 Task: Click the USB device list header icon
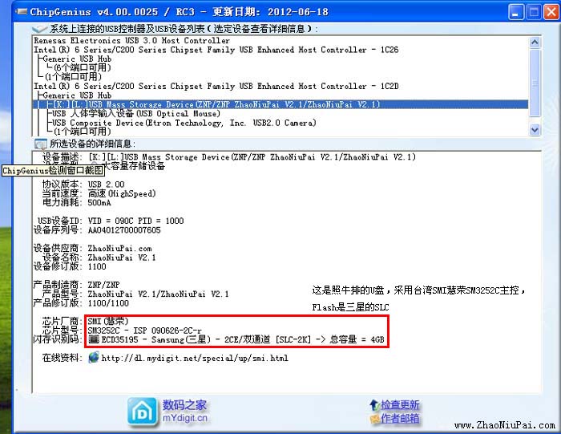[39, 29]
